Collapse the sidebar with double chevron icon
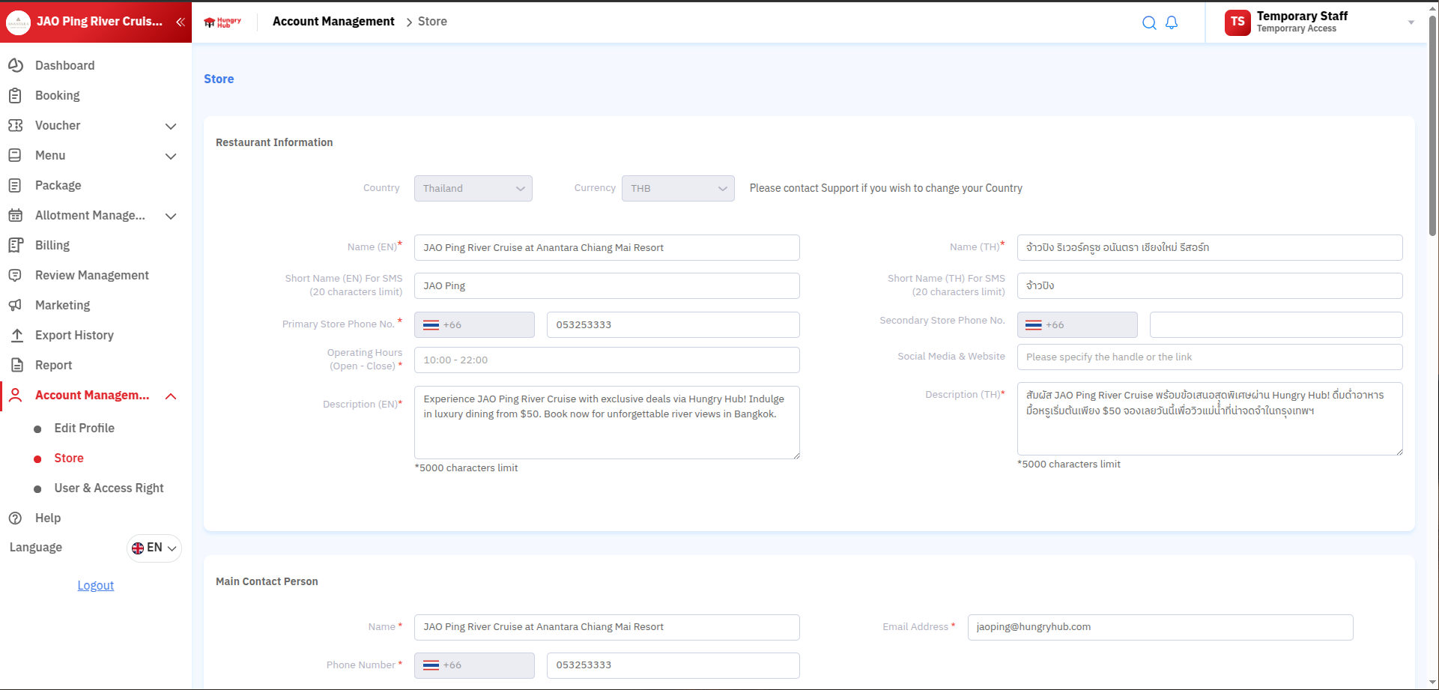1439x690 pixels. click(181, 22)
